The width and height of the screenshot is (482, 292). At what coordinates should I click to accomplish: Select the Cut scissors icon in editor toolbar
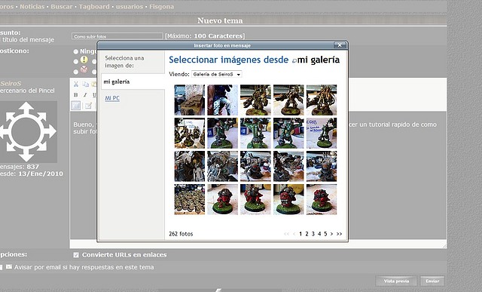[76, 84]
